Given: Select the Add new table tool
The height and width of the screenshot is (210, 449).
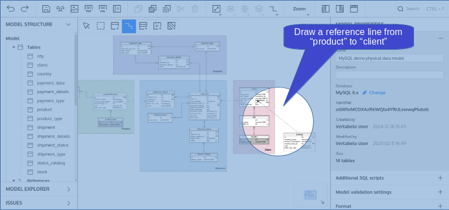Looking at the screenshot, I should [115, 26].
